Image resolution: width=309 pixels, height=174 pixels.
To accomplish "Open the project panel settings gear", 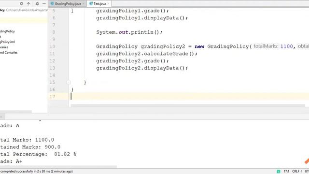I will (37, 3).
